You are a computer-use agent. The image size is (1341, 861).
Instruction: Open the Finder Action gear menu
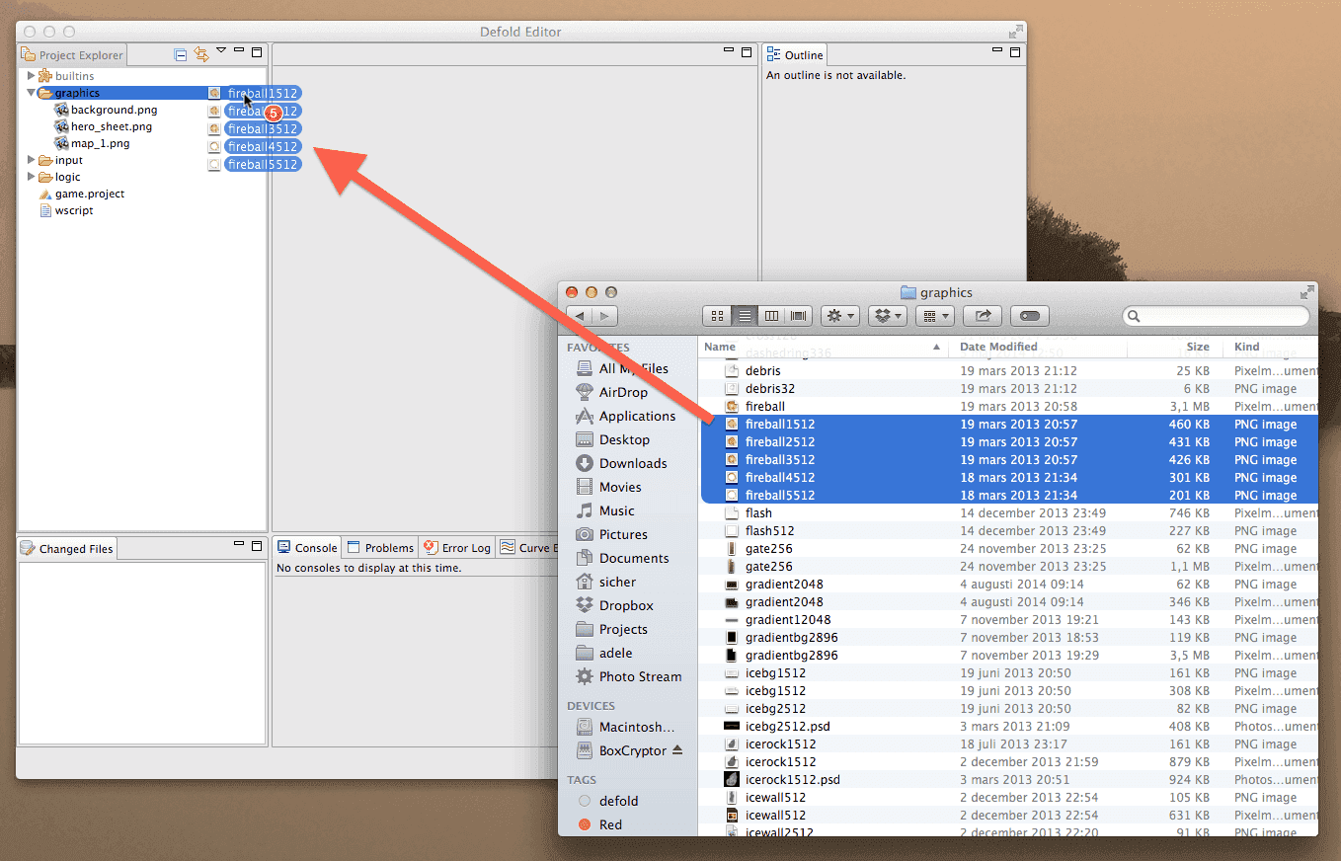(x=839, y=316)
